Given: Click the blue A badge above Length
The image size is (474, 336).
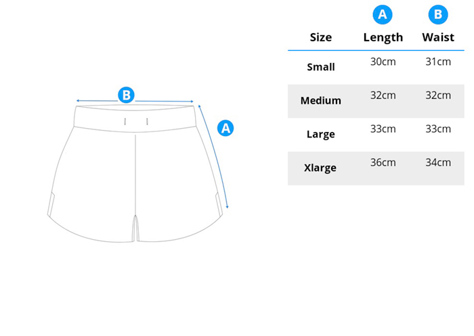Looking at the screenshot, I should coord(383,14).
